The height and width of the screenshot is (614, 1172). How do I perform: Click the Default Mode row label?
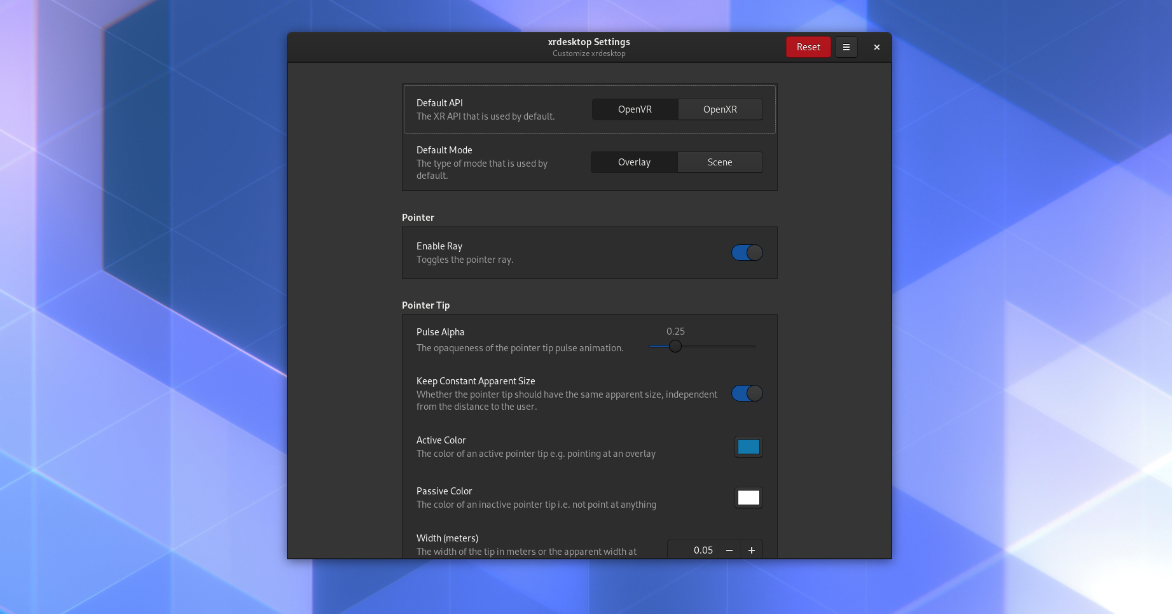coord(445,150)
